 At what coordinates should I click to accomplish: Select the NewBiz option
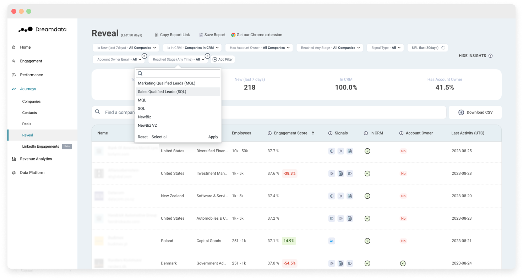(178, 117)
